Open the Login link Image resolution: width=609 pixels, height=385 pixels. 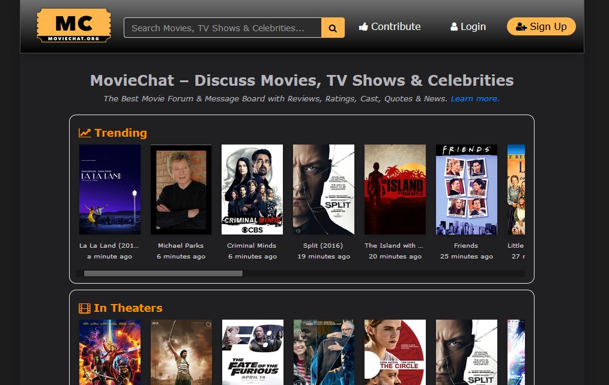point(468,27)
